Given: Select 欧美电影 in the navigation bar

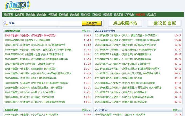Looking at the screenshot, I should [42, 15].
